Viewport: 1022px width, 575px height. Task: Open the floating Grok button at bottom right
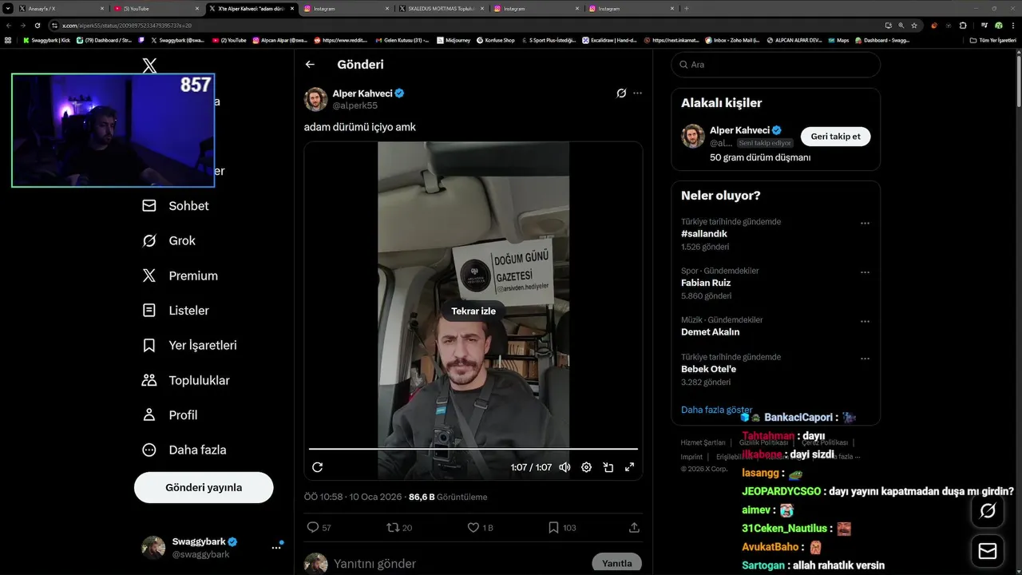pos(988,511)
